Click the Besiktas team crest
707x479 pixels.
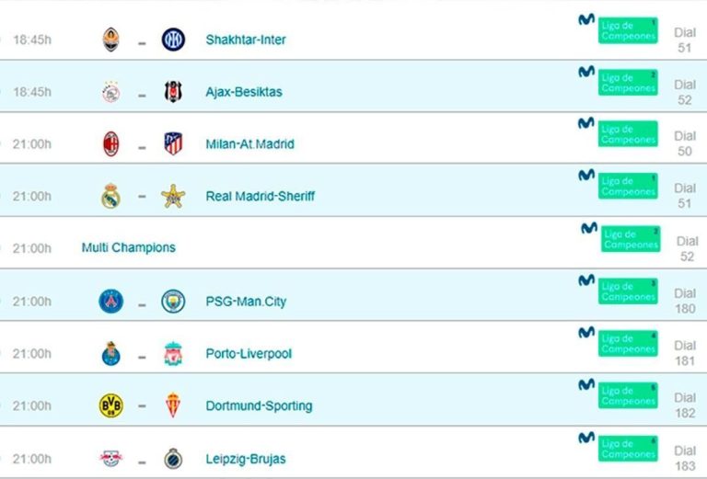(173, 91)
